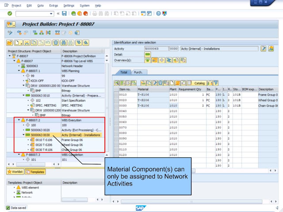Click the Delete trash icon above tree
This screenshot has height=212, width=283.
[x=56, y=43]
